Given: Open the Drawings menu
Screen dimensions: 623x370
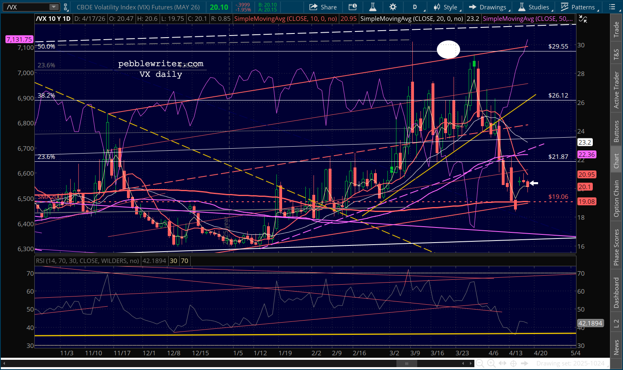Looking at the screenshot, I should coord(487,7).
